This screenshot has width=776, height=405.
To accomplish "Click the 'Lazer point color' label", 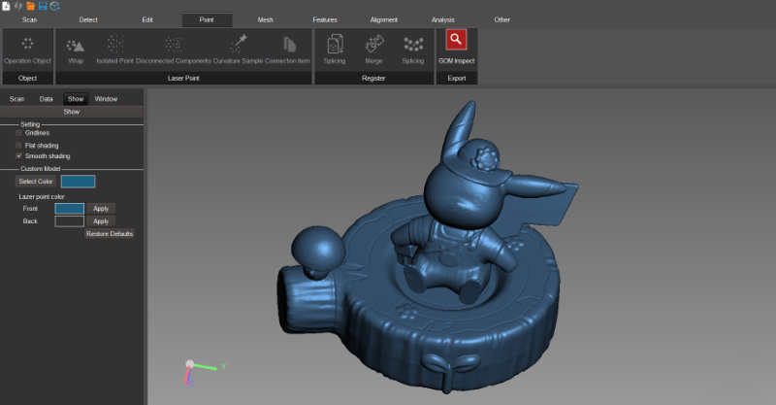I will pyautogui.click(x=42, y=197).
